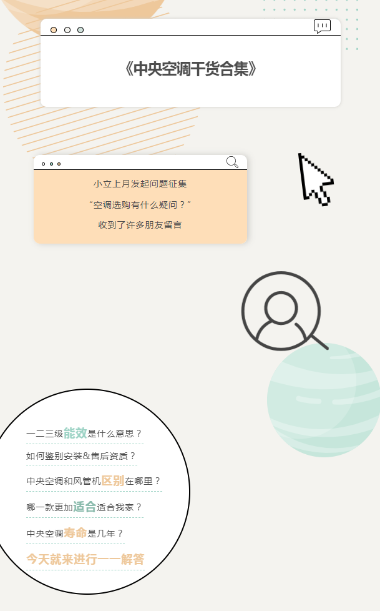Click the orange dot in title card header
380x611 pixels.
click(54, 30)
